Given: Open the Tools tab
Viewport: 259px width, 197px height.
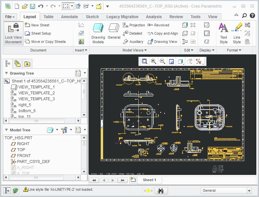Looking at the screenshot, I should coord(196,17).
